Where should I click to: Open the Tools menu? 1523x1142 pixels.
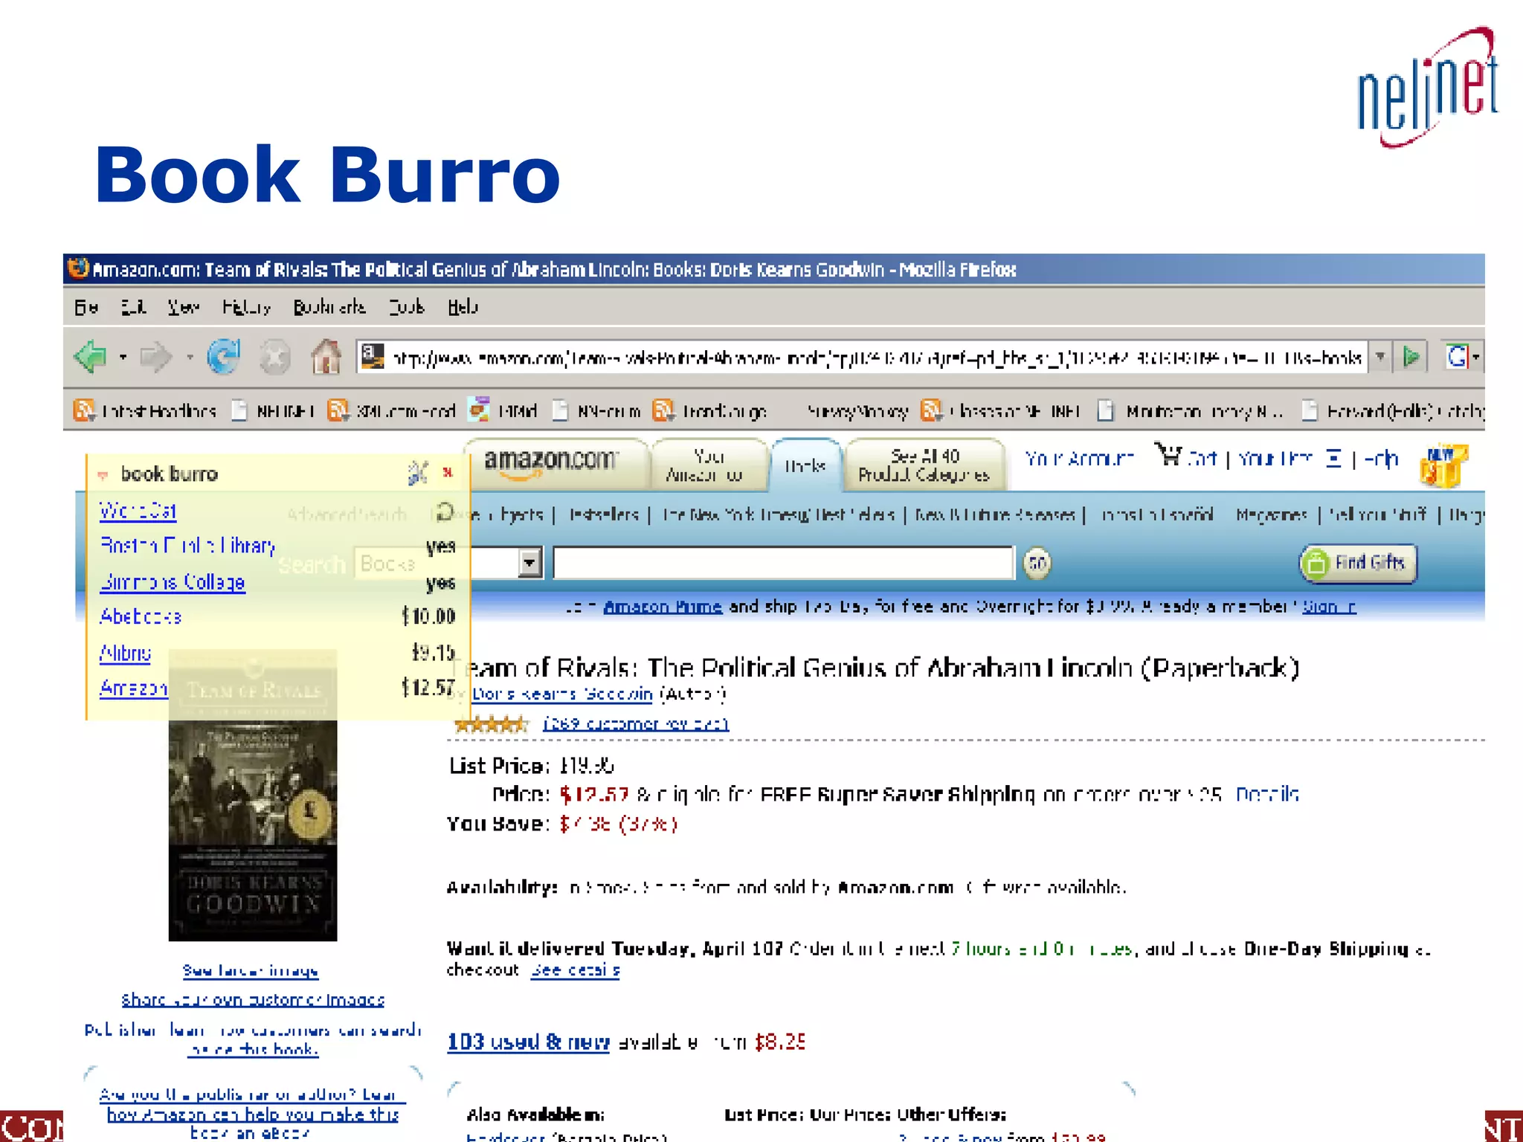[x=407, y=307]
